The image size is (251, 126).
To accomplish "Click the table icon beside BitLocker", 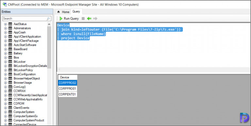I will pos(10,62).
